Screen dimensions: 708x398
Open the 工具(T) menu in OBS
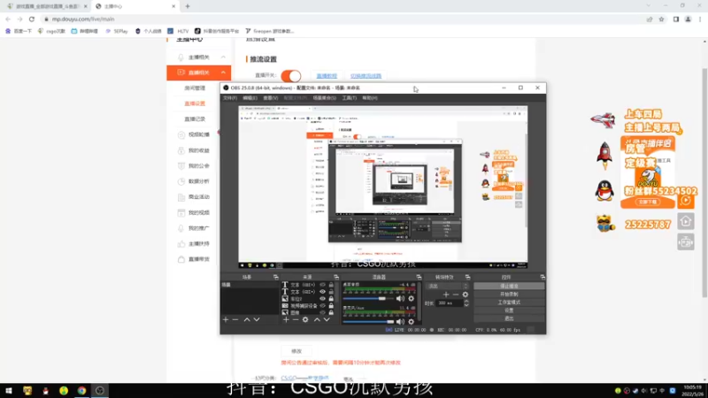(x=349, y=98)
